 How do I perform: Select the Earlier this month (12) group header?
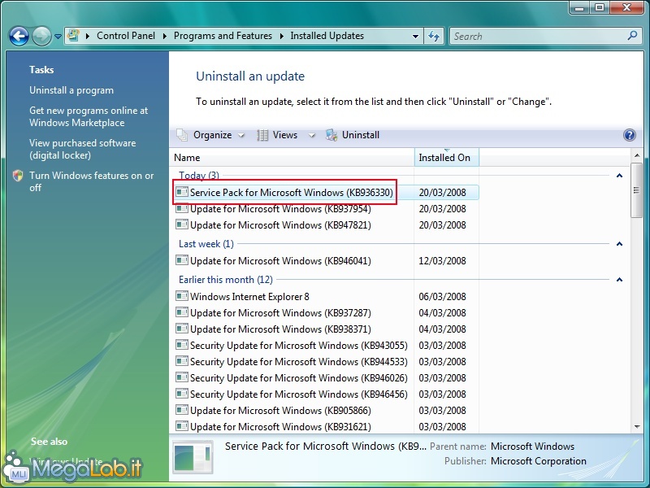click(226, 279)
